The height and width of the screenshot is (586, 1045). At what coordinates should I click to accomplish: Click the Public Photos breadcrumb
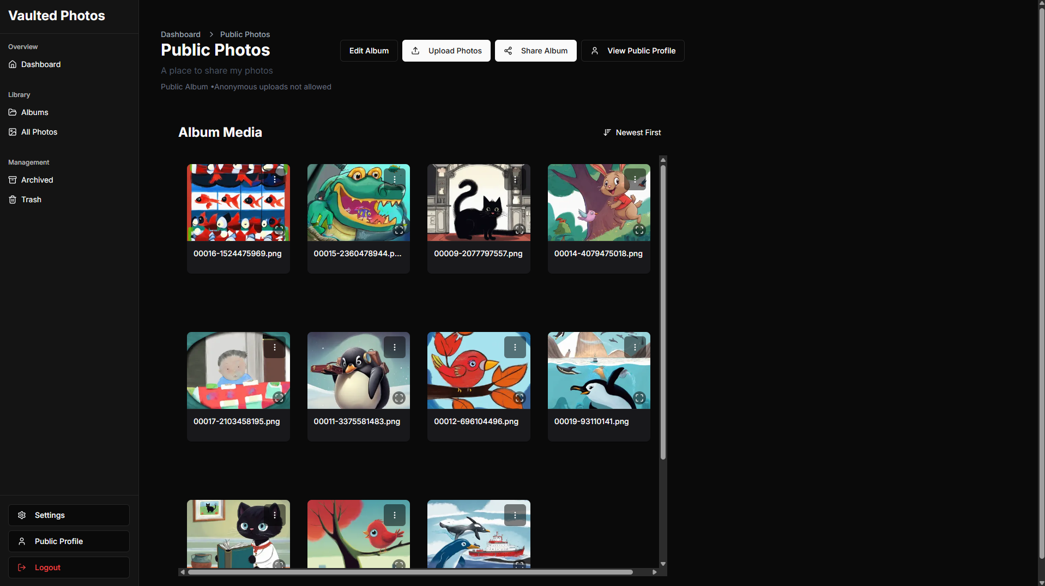pyautogui.click(x=245, y=34)
